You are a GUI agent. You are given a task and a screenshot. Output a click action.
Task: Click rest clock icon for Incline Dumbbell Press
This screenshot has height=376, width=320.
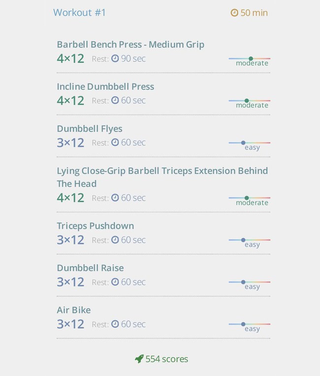[115, 100]
